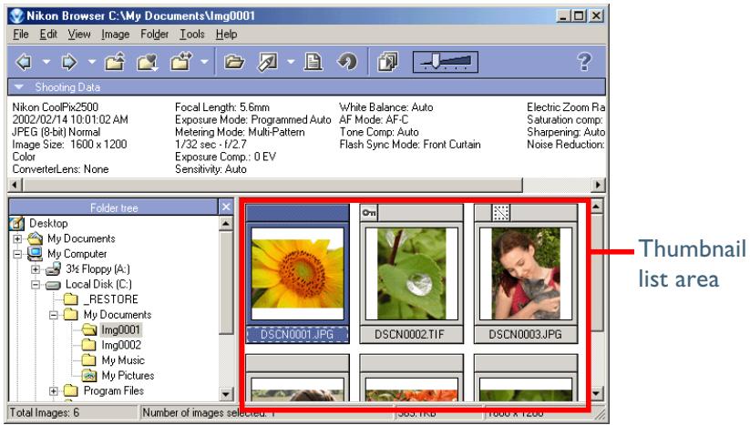Click Total Images: 6 status entry
This screenshot has height=425, width=750.
coord(45,412)
